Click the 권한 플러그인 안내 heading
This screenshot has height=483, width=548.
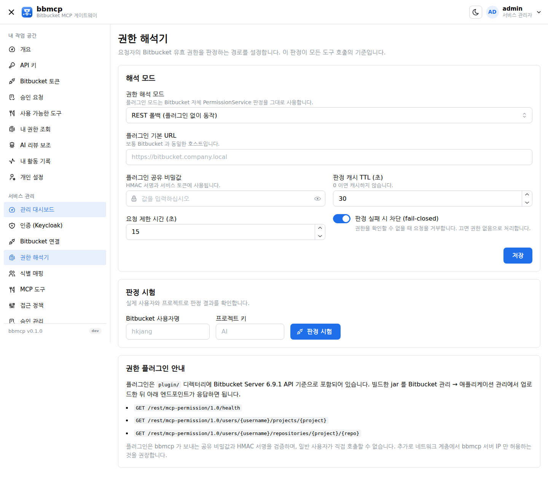pyautogui.click(x=155, y=368)
